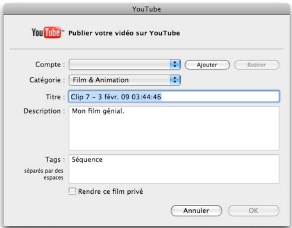
Task: Click the Description : label
Action: [44, 111]
